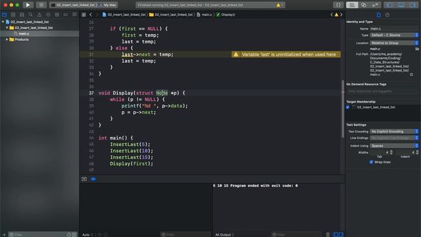Hide the debug area with arrow button
Viewport: 421px width, 237px height.
click(84, 179)
